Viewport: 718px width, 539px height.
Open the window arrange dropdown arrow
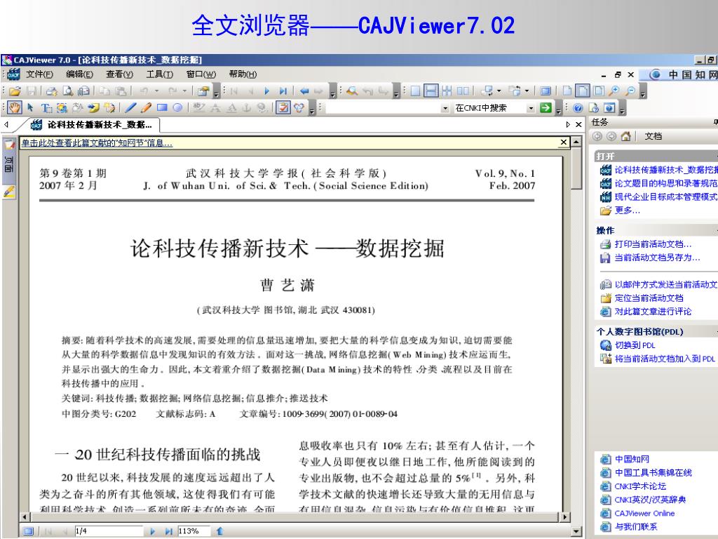click(527, 91)
